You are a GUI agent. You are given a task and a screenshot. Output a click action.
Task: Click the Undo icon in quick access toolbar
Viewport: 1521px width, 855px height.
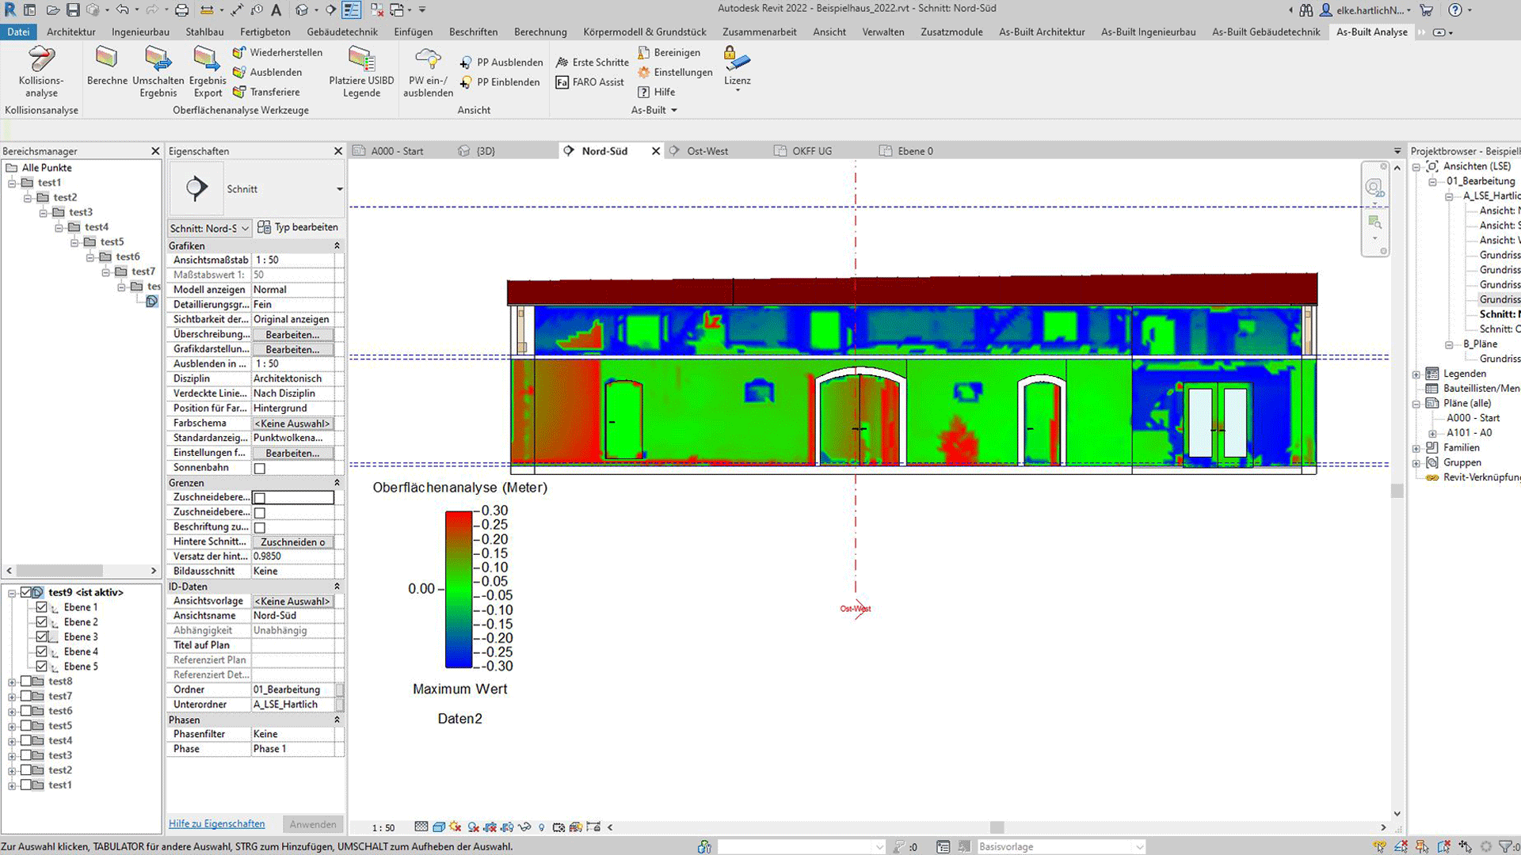[x=122, y=9]
